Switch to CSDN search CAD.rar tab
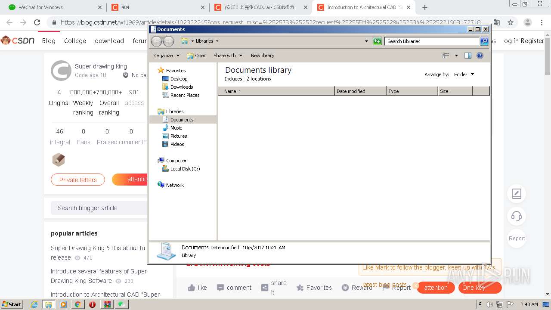 (x=260, y=7)
